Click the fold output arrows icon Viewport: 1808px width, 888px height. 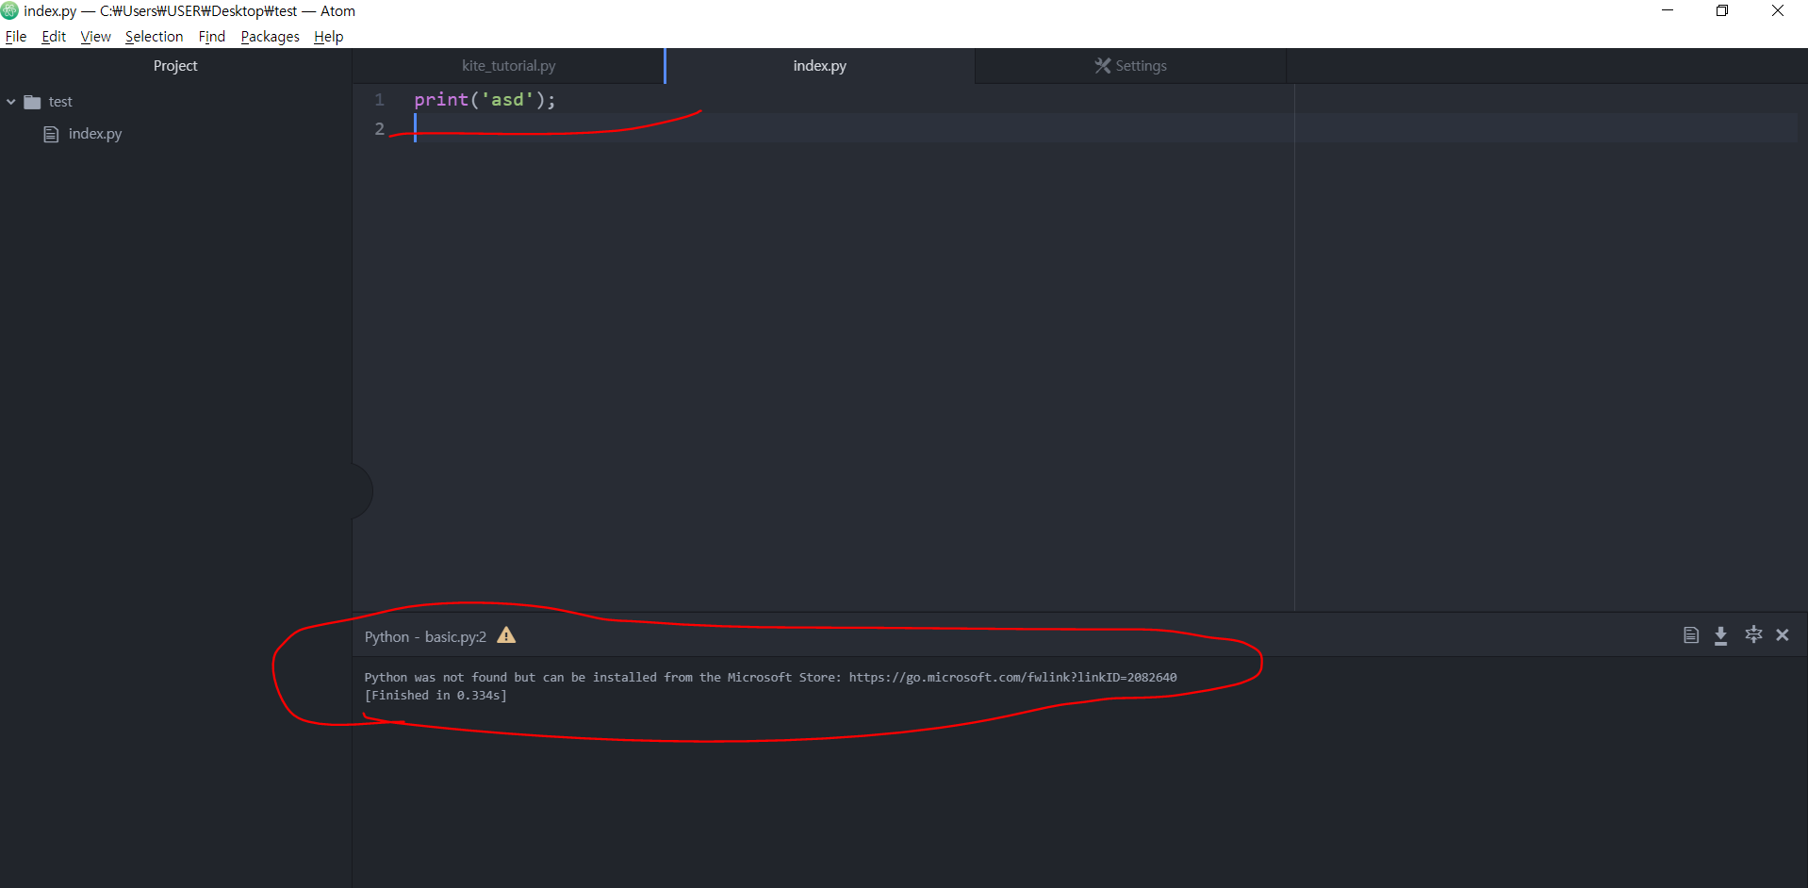(x=1753, y=634)
